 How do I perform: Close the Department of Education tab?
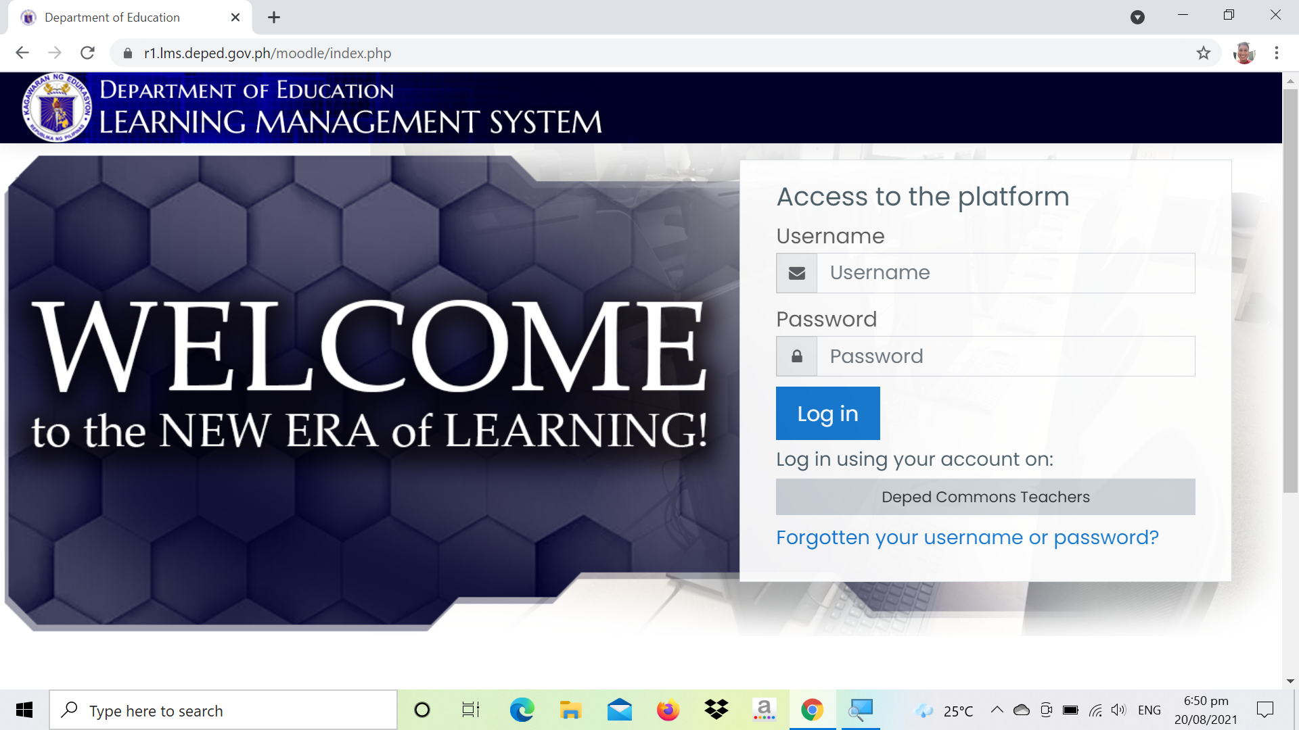click(x=235, y=18)
